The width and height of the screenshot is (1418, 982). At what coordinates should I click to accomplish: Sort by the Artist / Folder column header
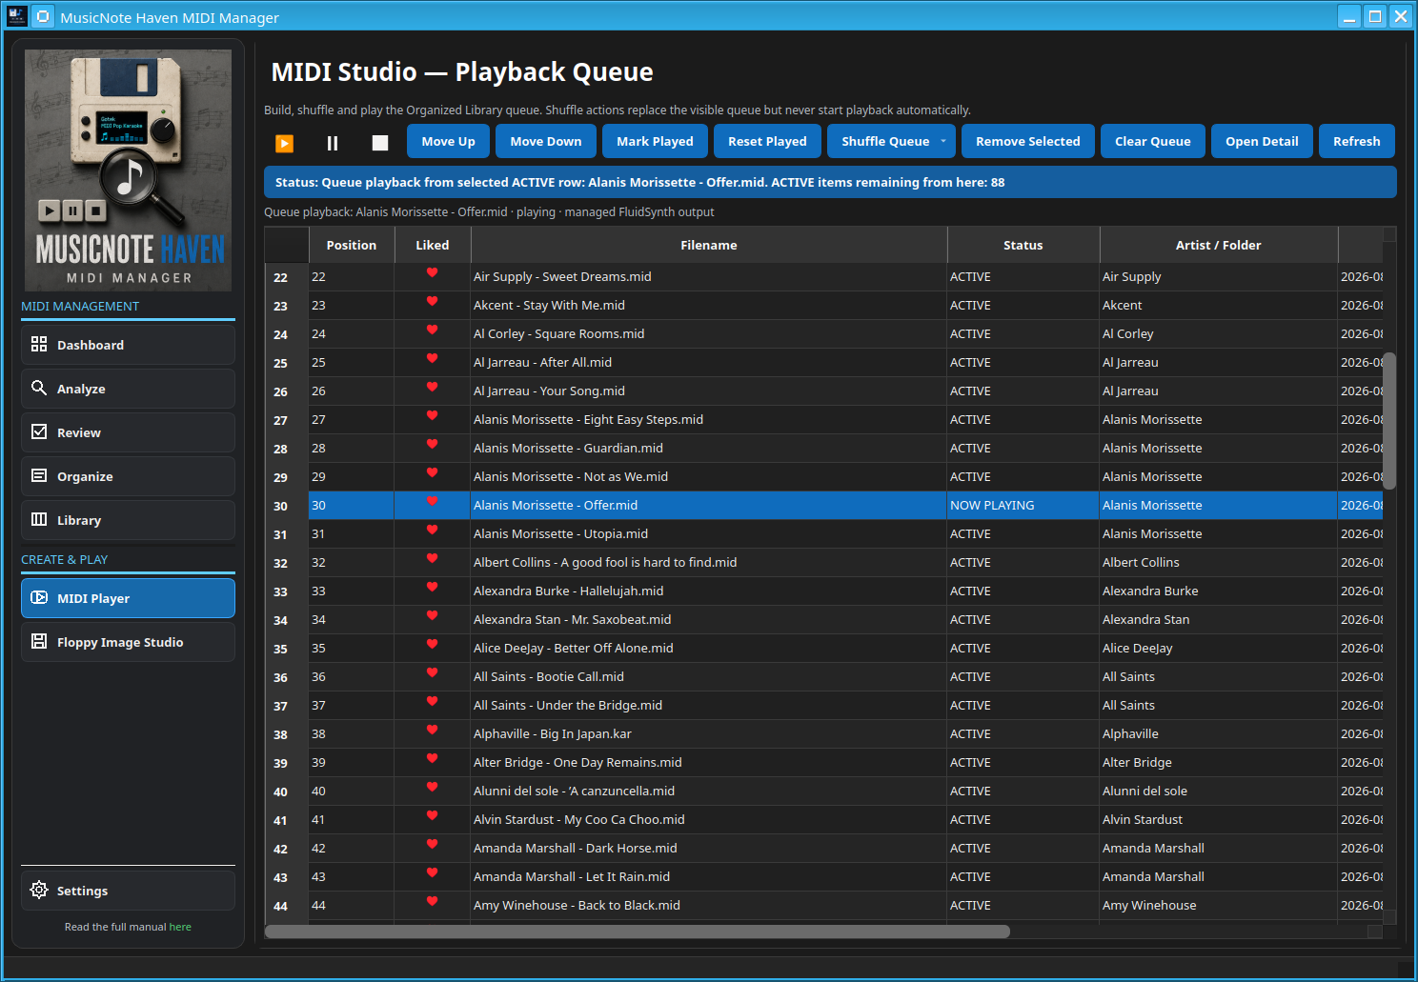pos(1219,245)
